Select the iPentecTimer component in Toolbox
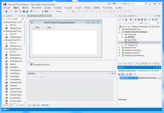164x113 pixels. pyautogui.click(x=16, y=28)
